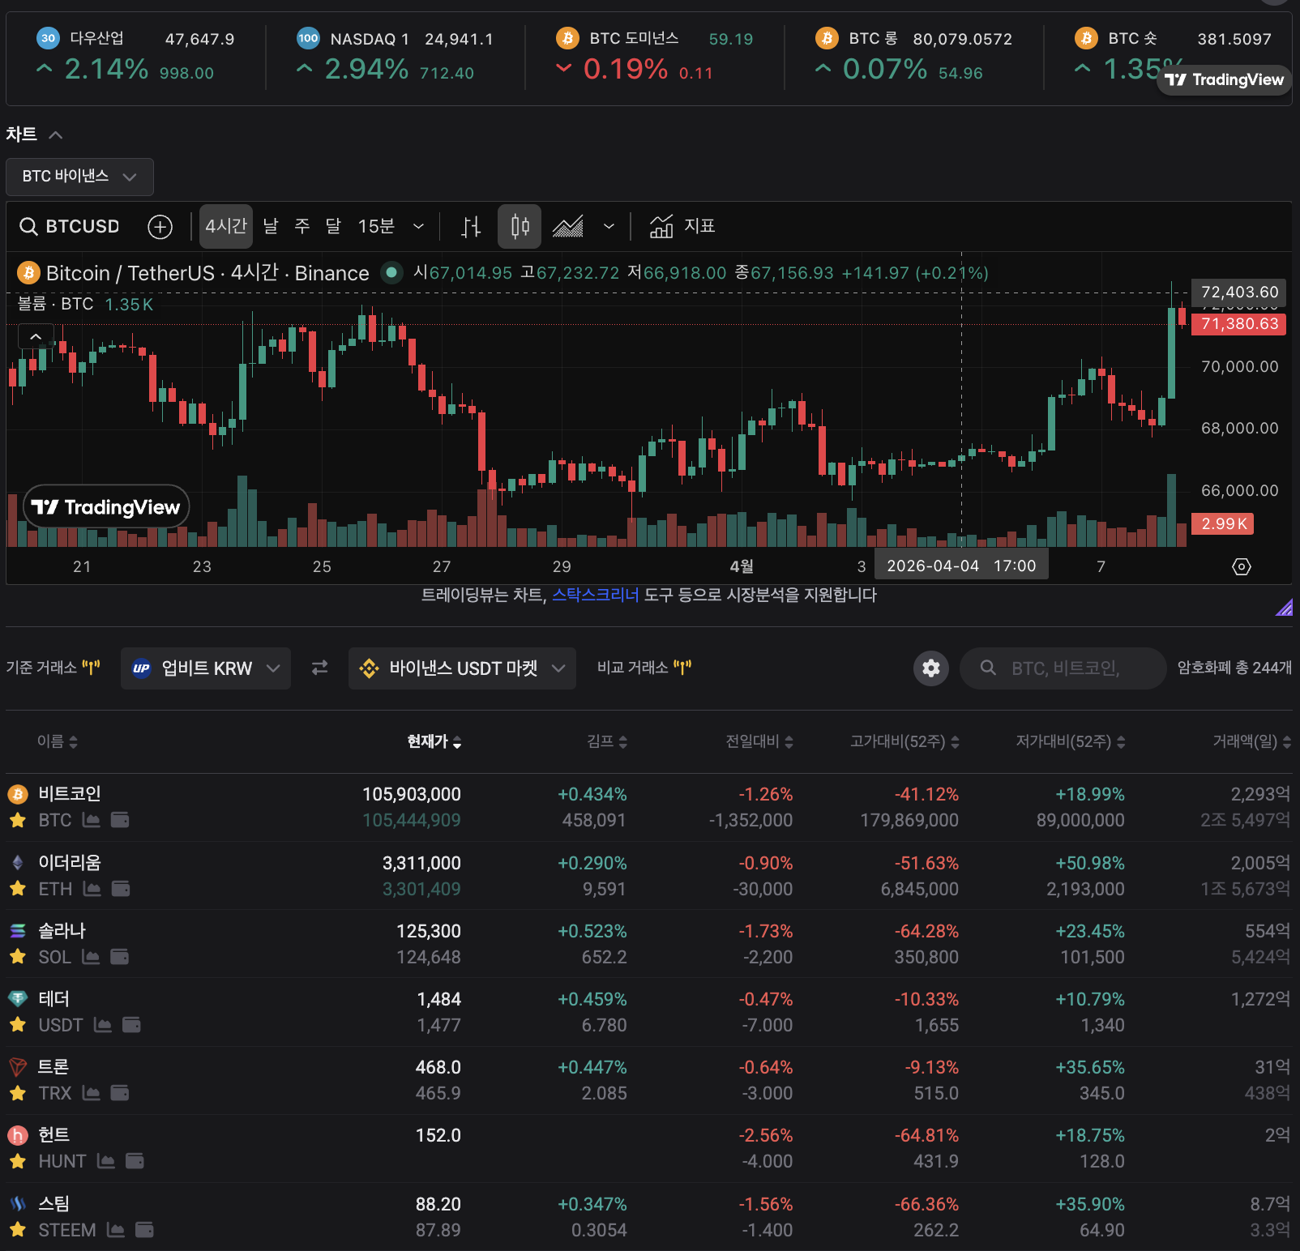Screen dimensions: 1300x1251
Task: Open the chart icon in the TRX row
Action: (x=92, y=1093)
